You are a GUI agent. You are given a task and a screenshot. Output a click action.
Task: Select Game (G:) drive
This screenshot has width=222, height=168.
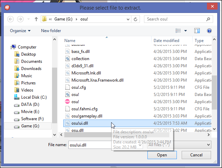pyautogui.click(x=30, y=126)
